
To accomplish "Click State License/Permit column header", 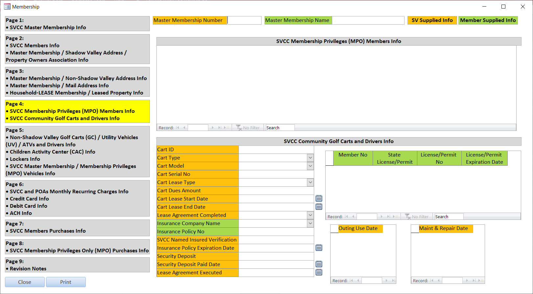I will tap(395, 158).
